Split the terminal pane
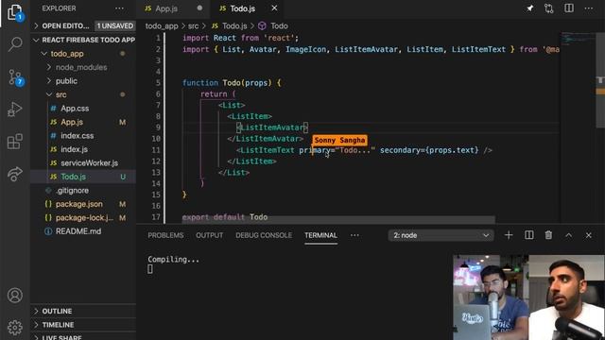This screenshot has width=605, height=340. (529, 235)
